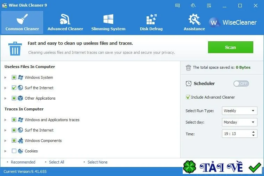
Task: Toggle the Windows System checkbox
Action: coord(14,77)
